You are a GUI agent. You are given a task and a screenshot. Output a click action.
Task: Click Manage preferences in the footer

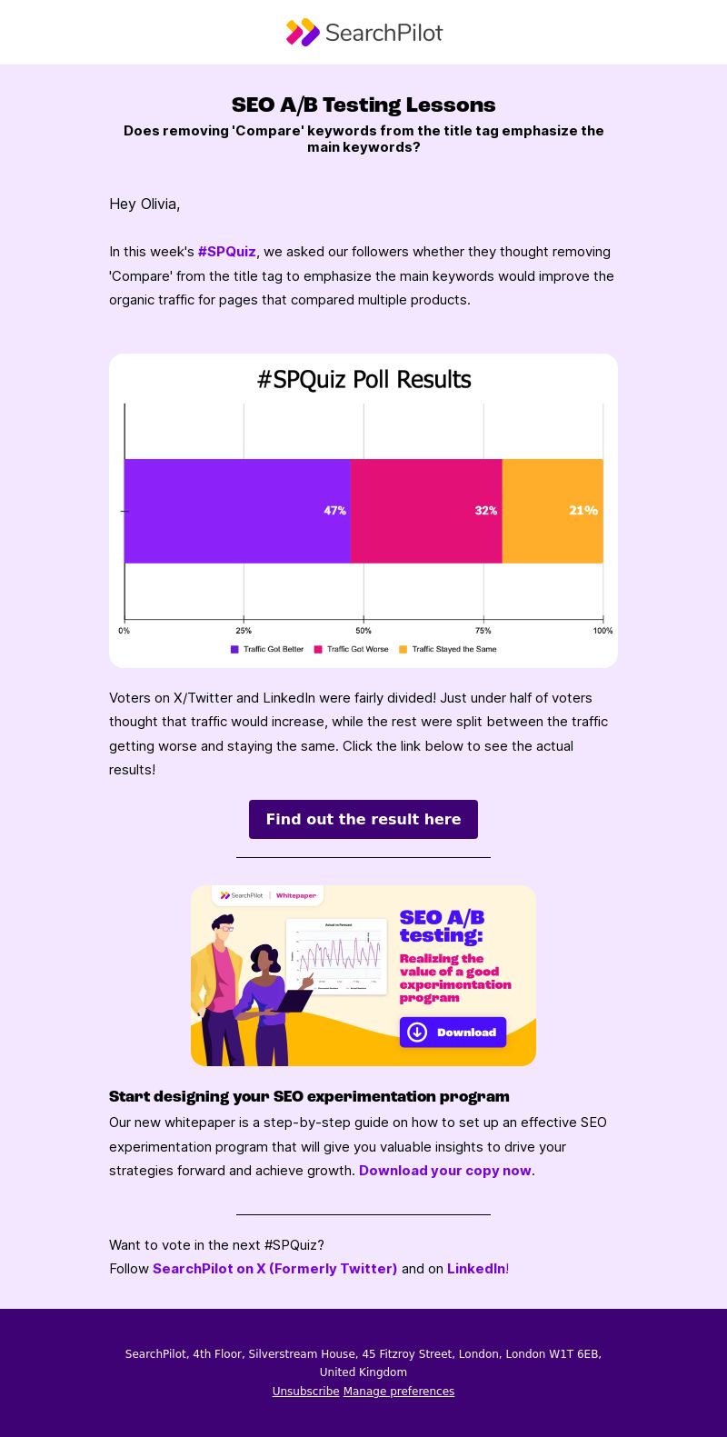tap(399, 1392)
